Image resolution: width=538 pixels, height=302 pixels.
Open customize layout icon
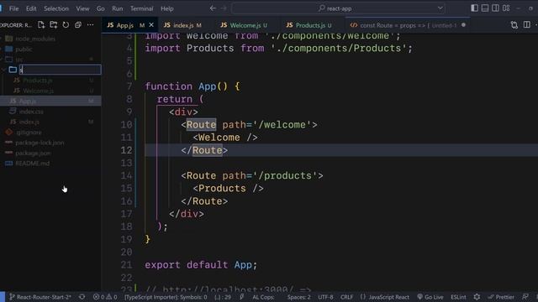[506, 8]
